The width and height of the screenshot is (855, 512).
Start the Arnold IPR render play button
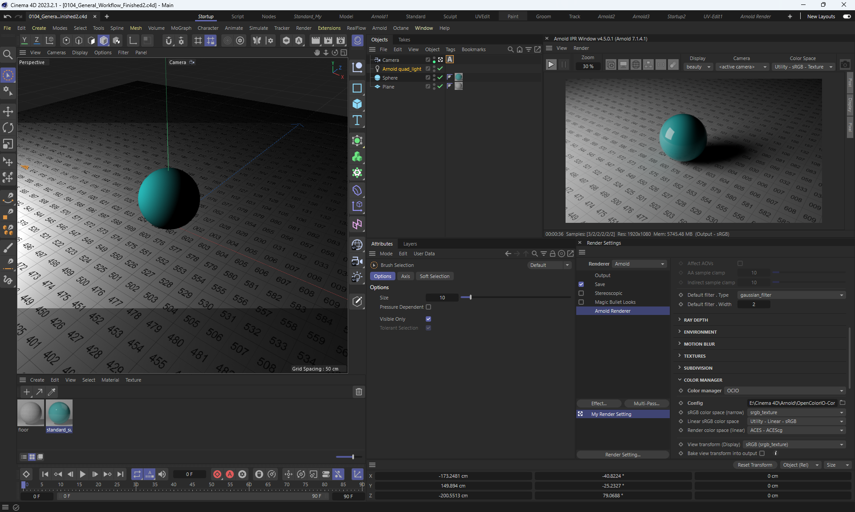(551, 65)
